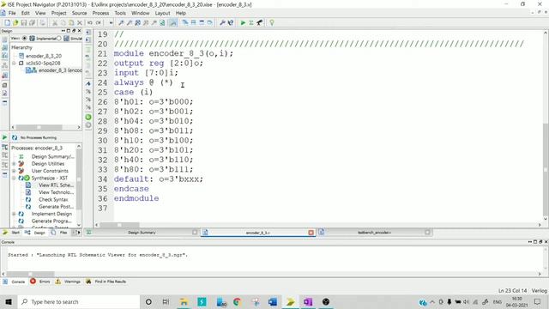Click line 34 default: o=3'bxxx; text
Viewport: 549px width, 309px height.
coord(158,179)
